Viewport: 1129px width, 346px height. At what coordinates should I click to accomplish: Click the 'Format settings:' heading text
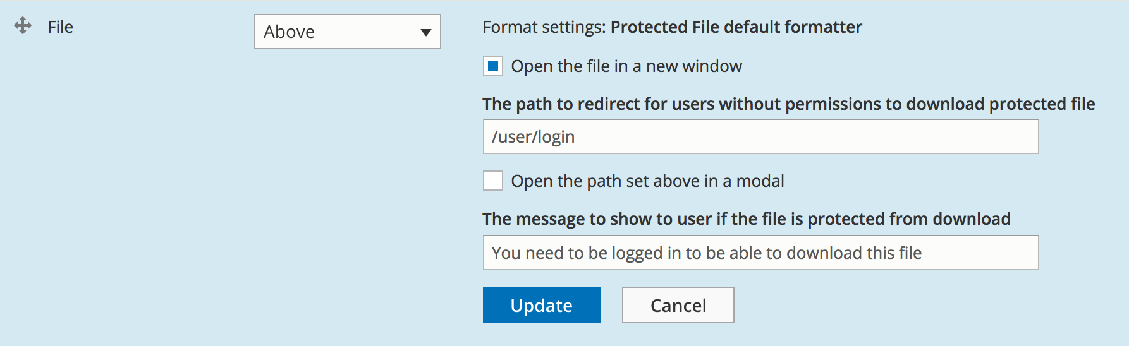pos(544,27)
